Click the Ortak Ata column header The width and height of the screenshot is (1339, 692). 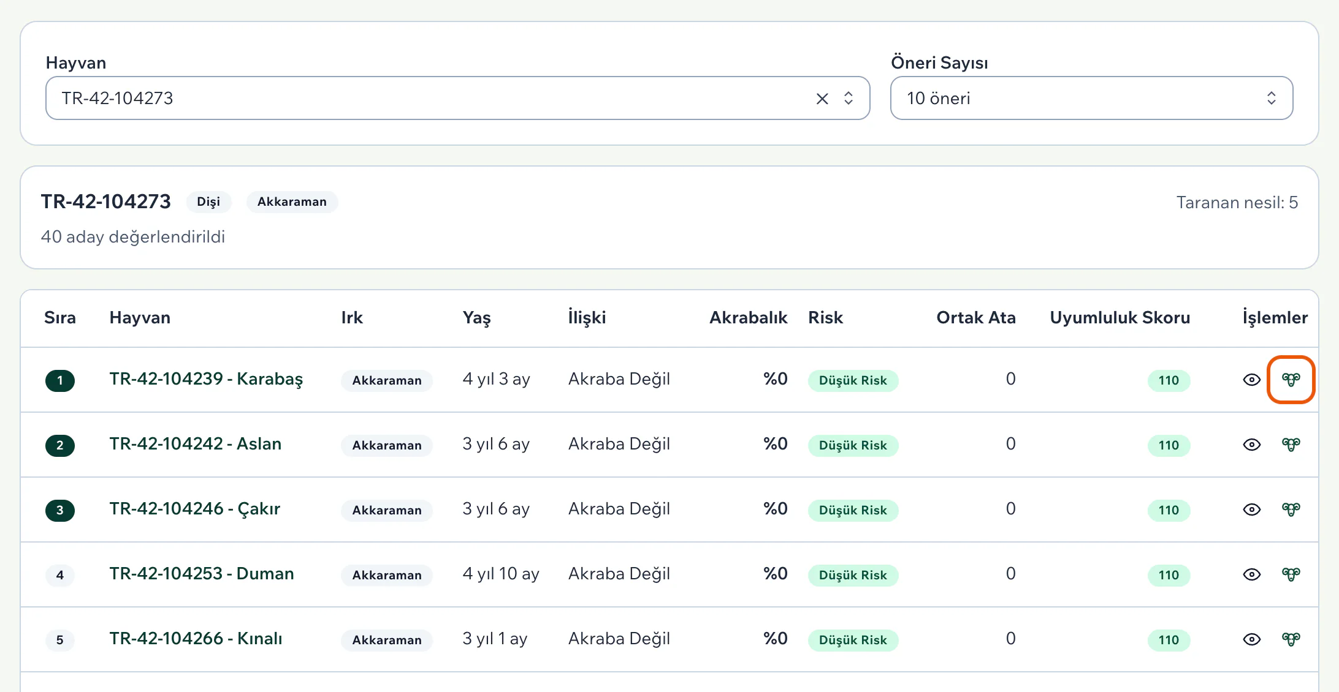pyautogui.click(x=976, y=318)
